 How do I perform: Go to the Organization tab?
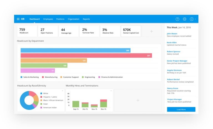(73, 19)
